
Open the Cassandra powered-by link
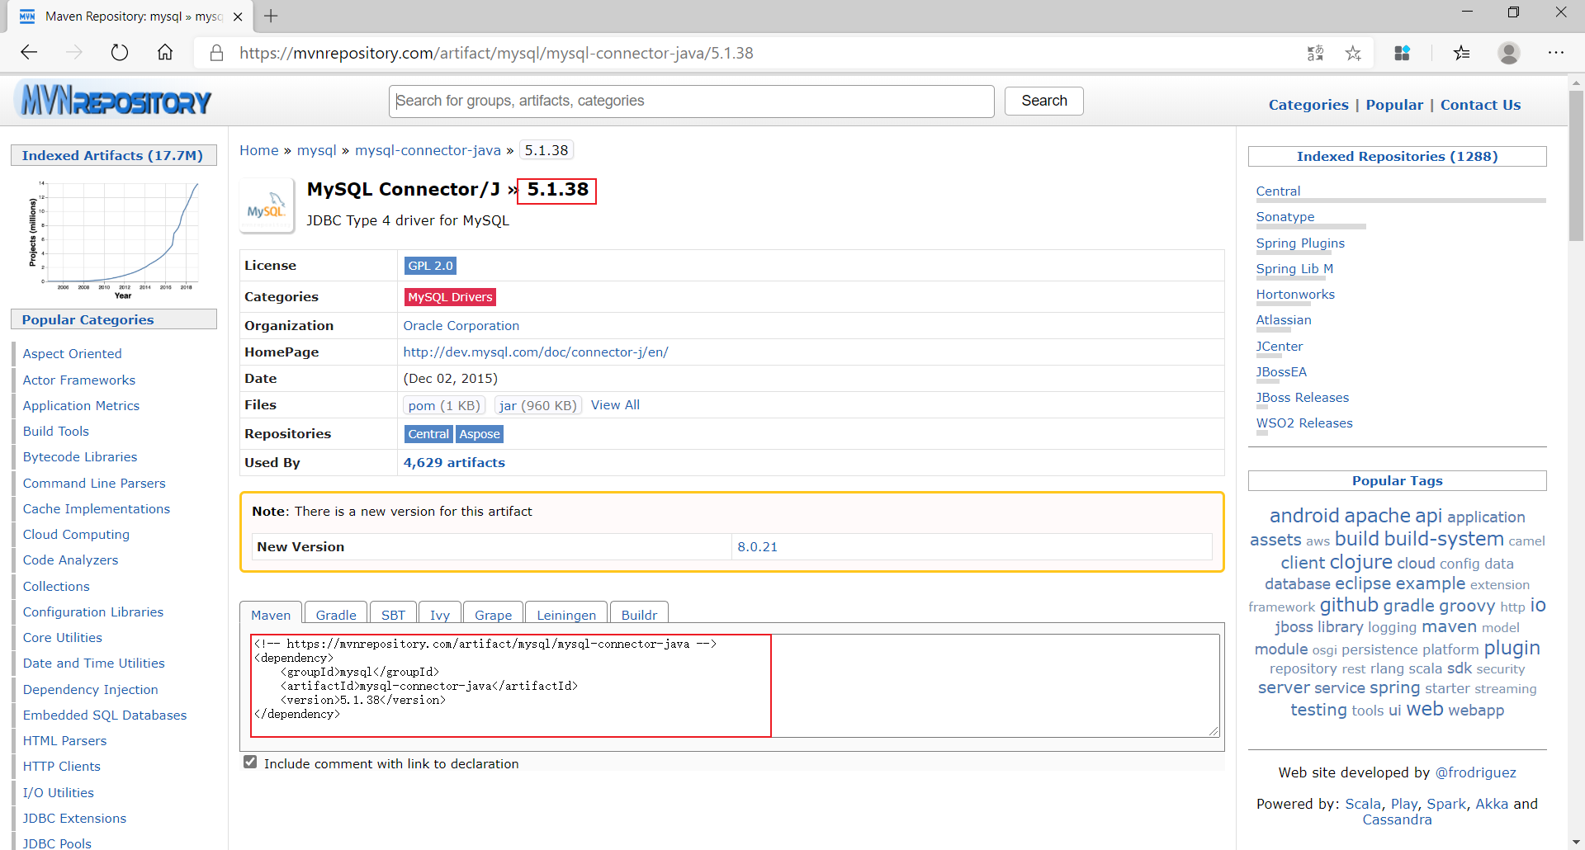(1397, 820)
